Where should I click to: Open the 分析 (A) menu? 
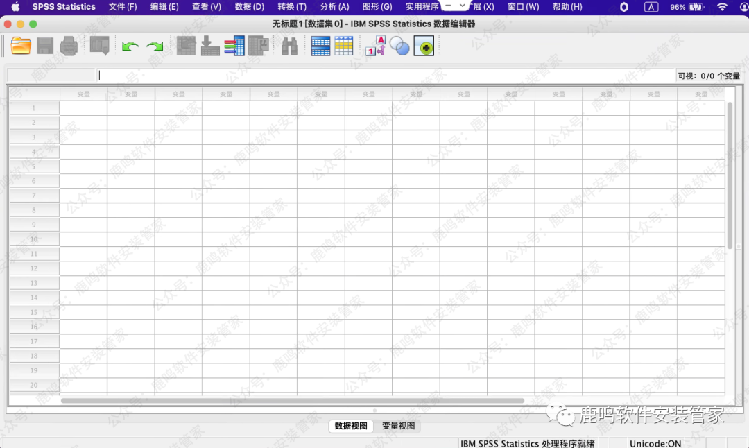pos(334,7)
